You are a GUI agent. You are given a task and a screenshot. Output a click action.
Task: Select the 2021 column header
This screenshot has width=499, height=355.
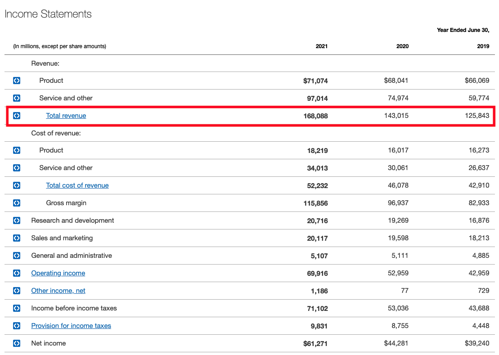coord(322,46)
